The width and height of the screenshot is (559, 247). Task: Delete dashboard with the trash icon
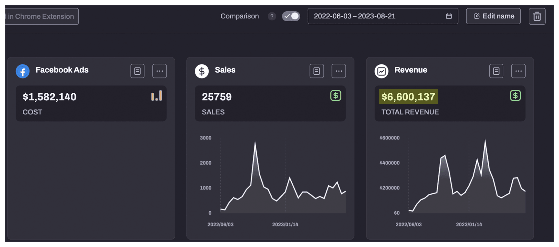pos(537,16)
